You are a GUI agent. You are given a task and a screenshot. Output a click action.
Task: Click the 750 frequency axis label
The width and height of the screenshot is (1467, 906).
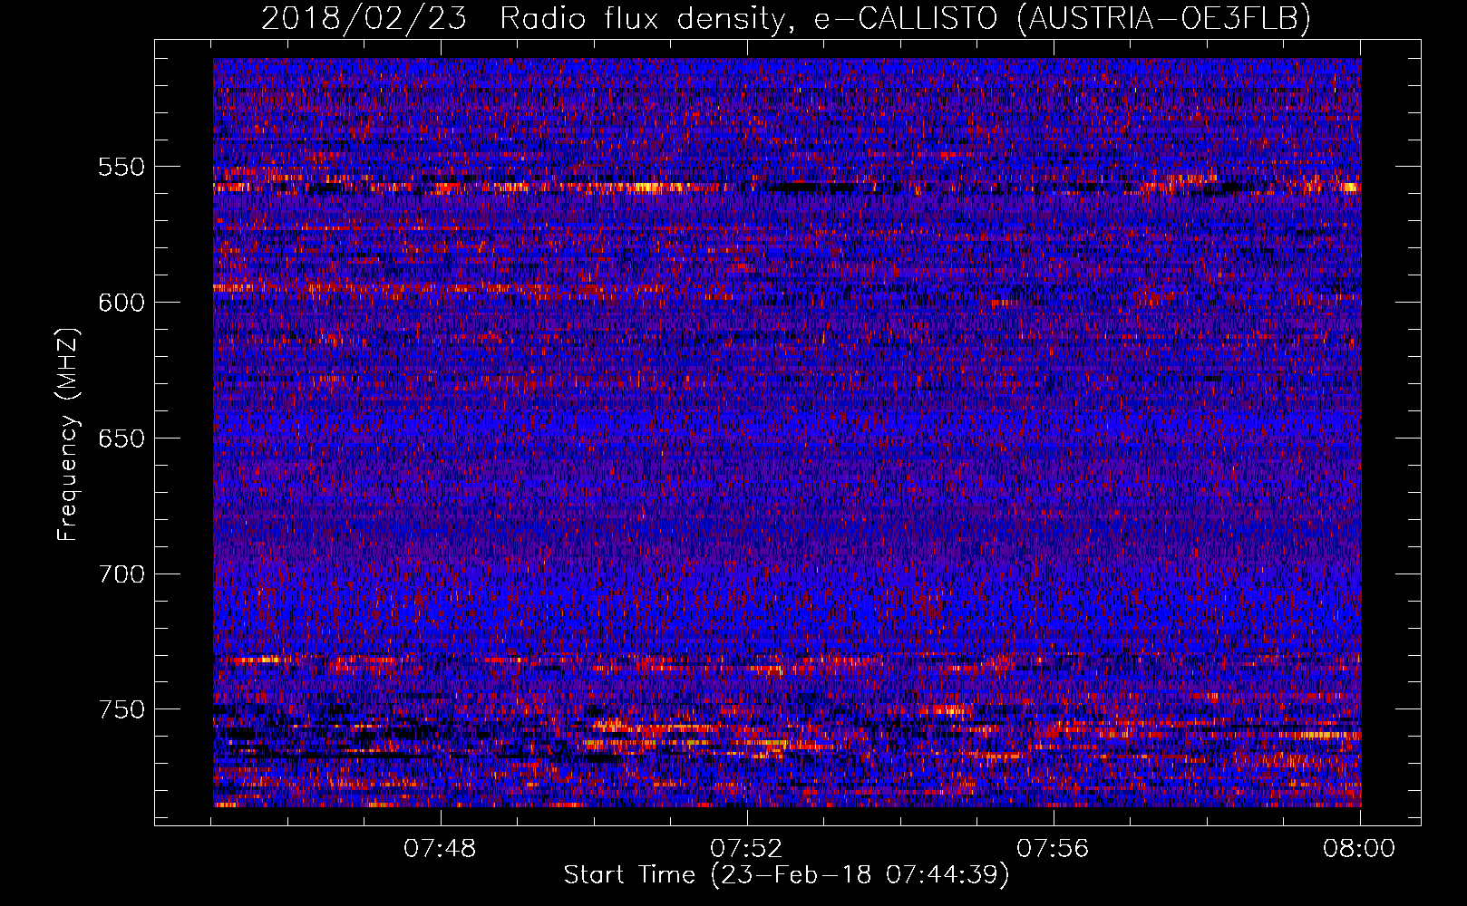[x=121, y=709]
